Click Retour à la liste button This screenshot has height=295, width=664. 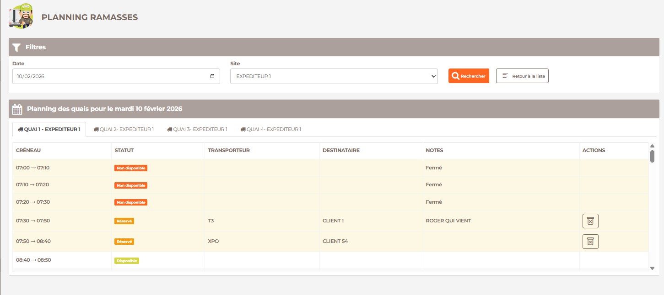tap(522, 76)
